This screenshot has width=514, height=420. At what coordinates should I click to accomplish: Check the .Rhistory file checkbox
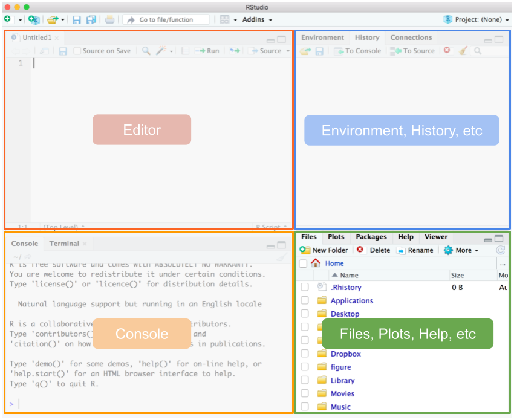(305, 287)
